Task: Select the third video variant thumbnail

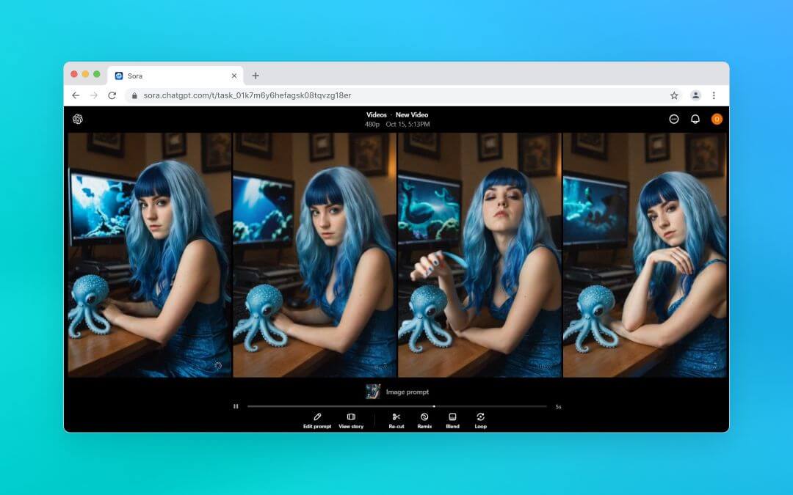Action: coord(479,253)
